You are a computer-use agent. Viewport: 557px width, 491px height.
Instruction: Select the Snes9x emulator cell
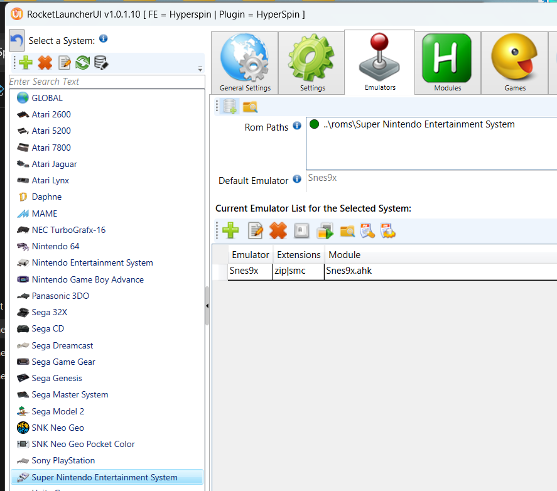(x=250, y=271)
